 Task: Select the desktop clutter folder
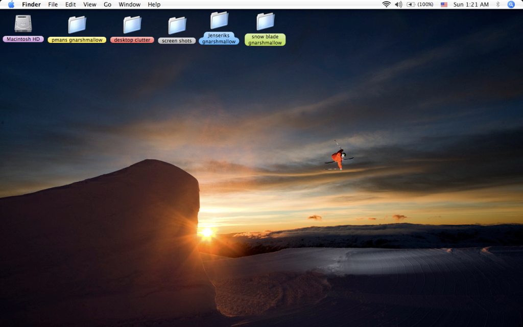pyautogui.click(x=132, y=25)
